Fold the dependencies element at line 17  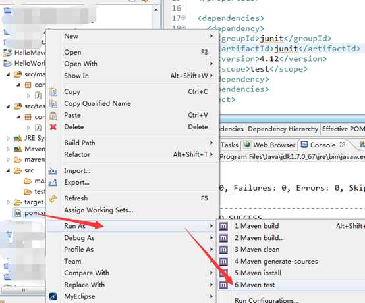pyautogui.click(x=184, y=17)
